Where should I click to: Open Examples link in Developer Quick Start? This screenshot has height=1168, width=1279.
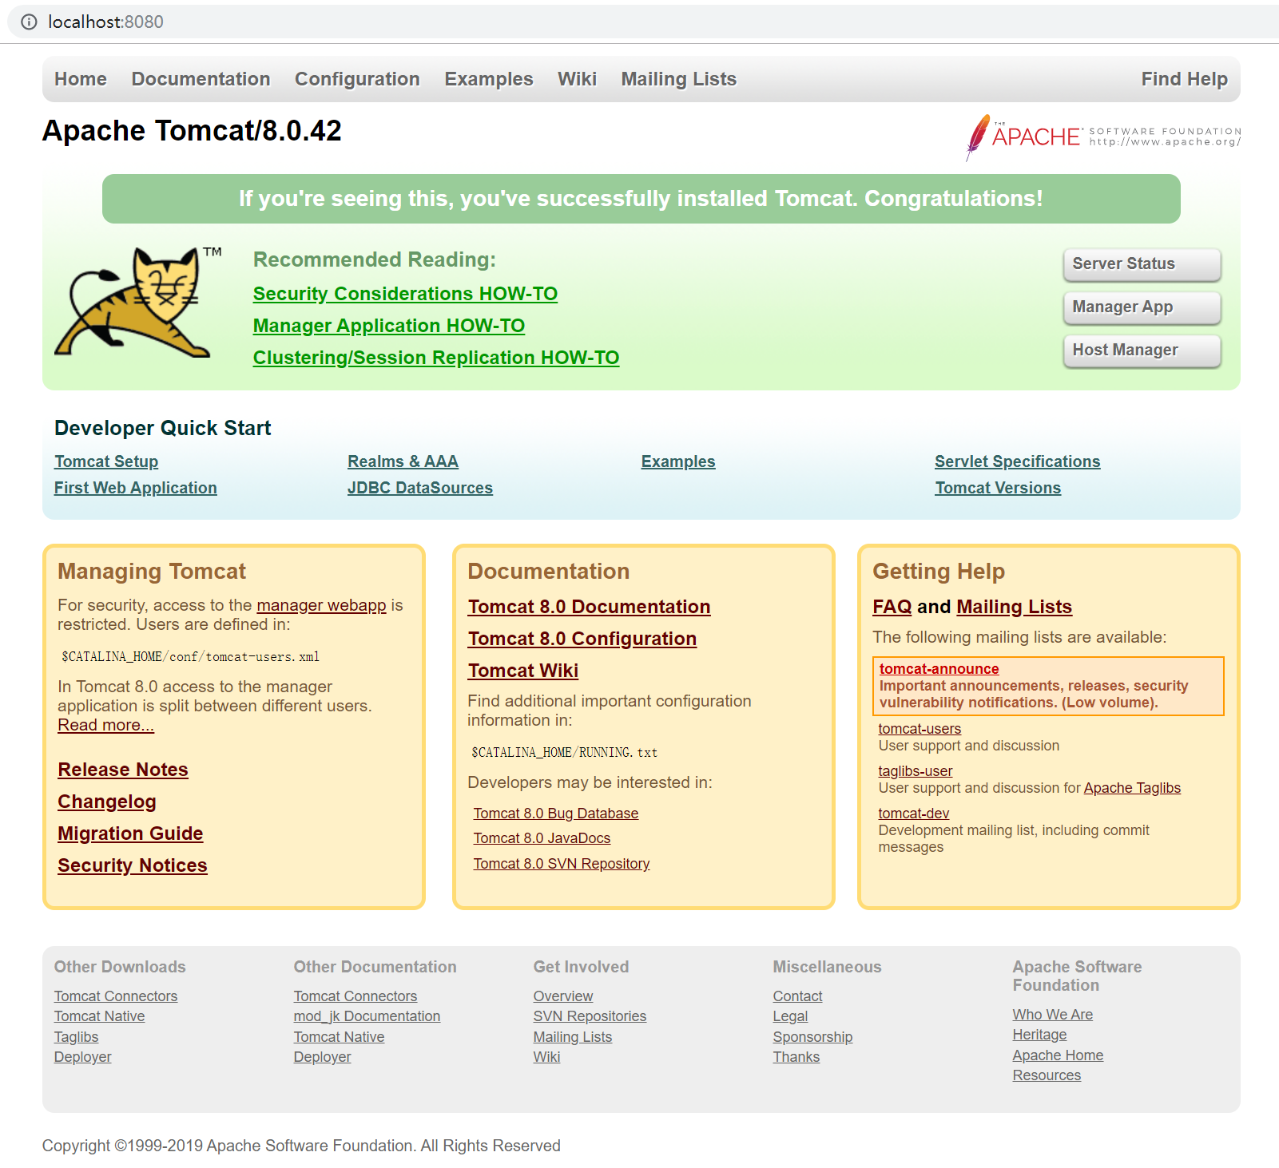tap(678, 461)
